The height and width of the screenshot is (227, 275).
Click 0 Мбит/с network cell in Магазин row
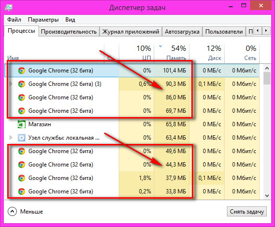tap(242, 124)
